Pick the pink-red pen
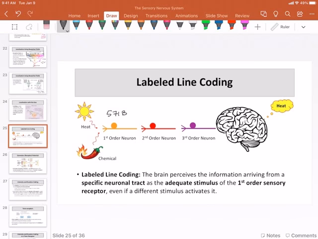The image size is (318, 239). [167, 25]
